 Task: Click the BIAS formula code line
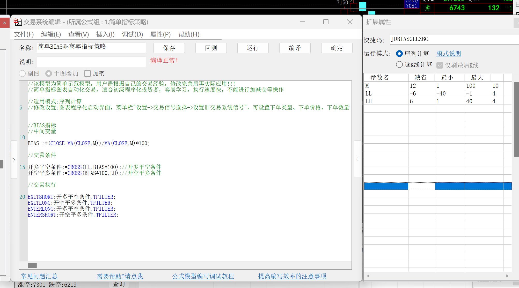pyautogui.click(x=89, y=143)
